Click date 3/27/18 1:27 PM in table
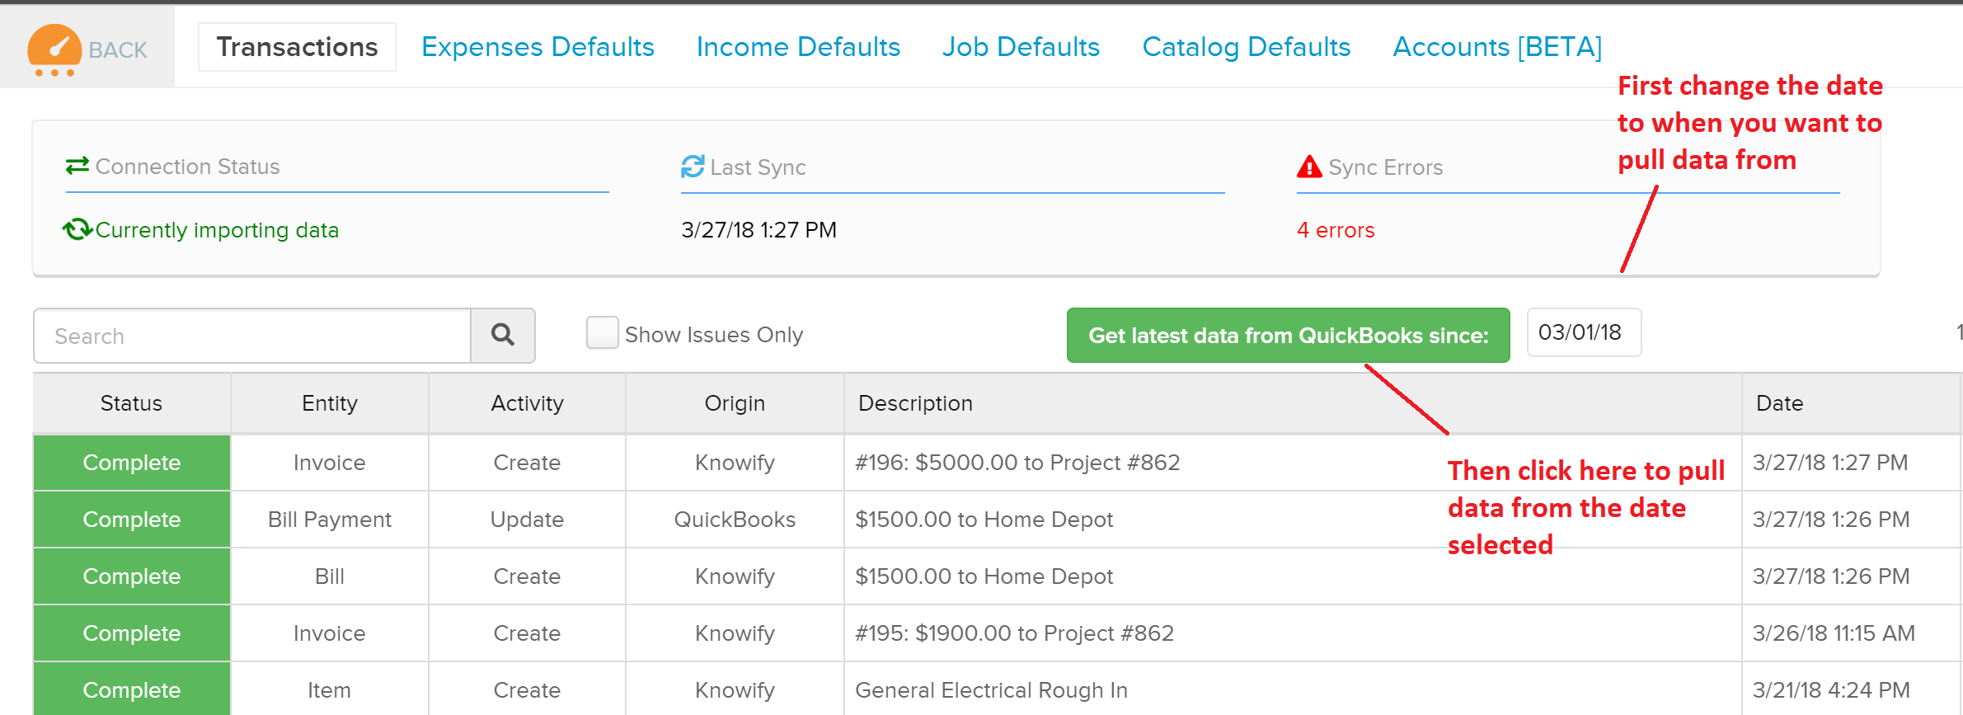The height and width of the screenshot is (715, 1963). click(1830, 463)
